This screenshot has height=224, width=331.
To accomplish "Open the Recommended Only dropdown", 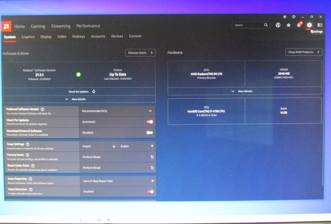I will coord(117,111).
